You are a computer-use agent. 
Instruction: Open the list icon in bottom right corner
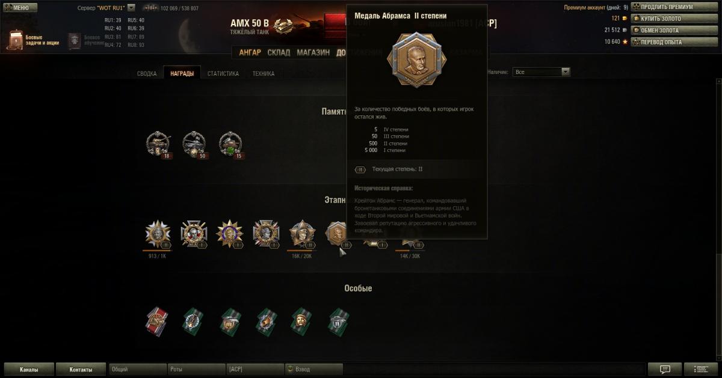(701, 369)
